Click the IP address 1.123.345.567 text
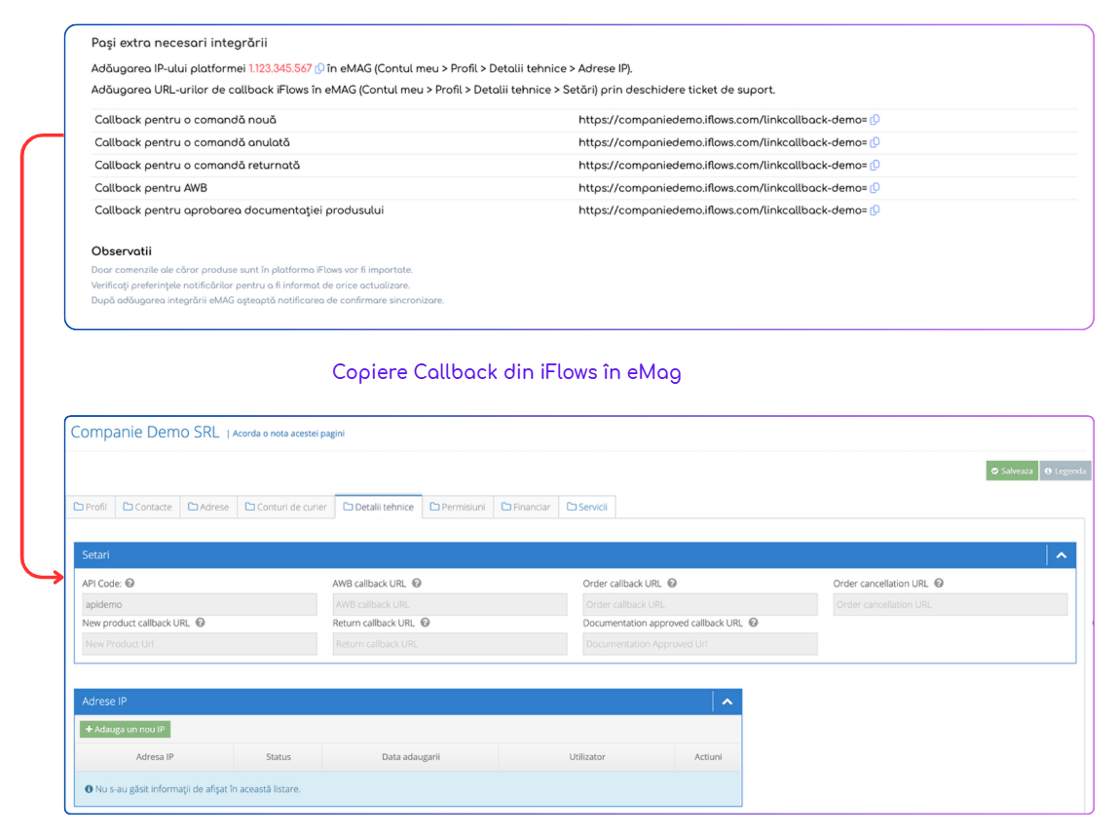Image resolution: width=1118 pixels, height=836 pixels. pos(280,68)
